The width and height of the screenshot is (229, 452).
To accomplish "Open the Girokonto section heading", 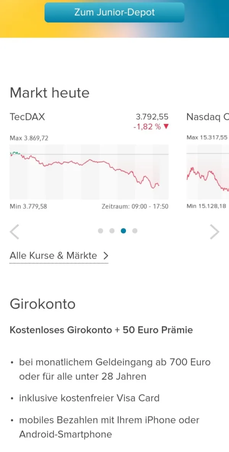I will tap(42, 304).
